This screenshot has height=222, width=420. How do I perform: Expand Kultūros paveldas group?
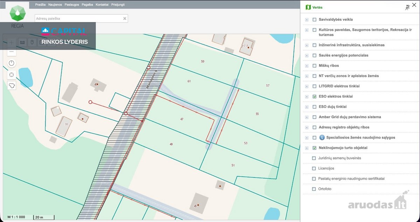click(307, 30)
